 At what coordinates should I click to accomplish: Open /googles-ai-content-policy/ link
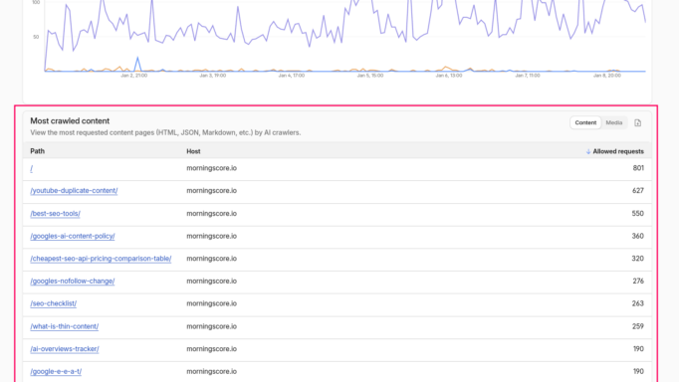point(73,236)
